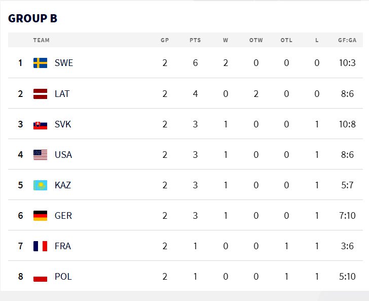This screenshot has width=369, height=301.
Task: Click the PTS column header
Action: point(195,40)
